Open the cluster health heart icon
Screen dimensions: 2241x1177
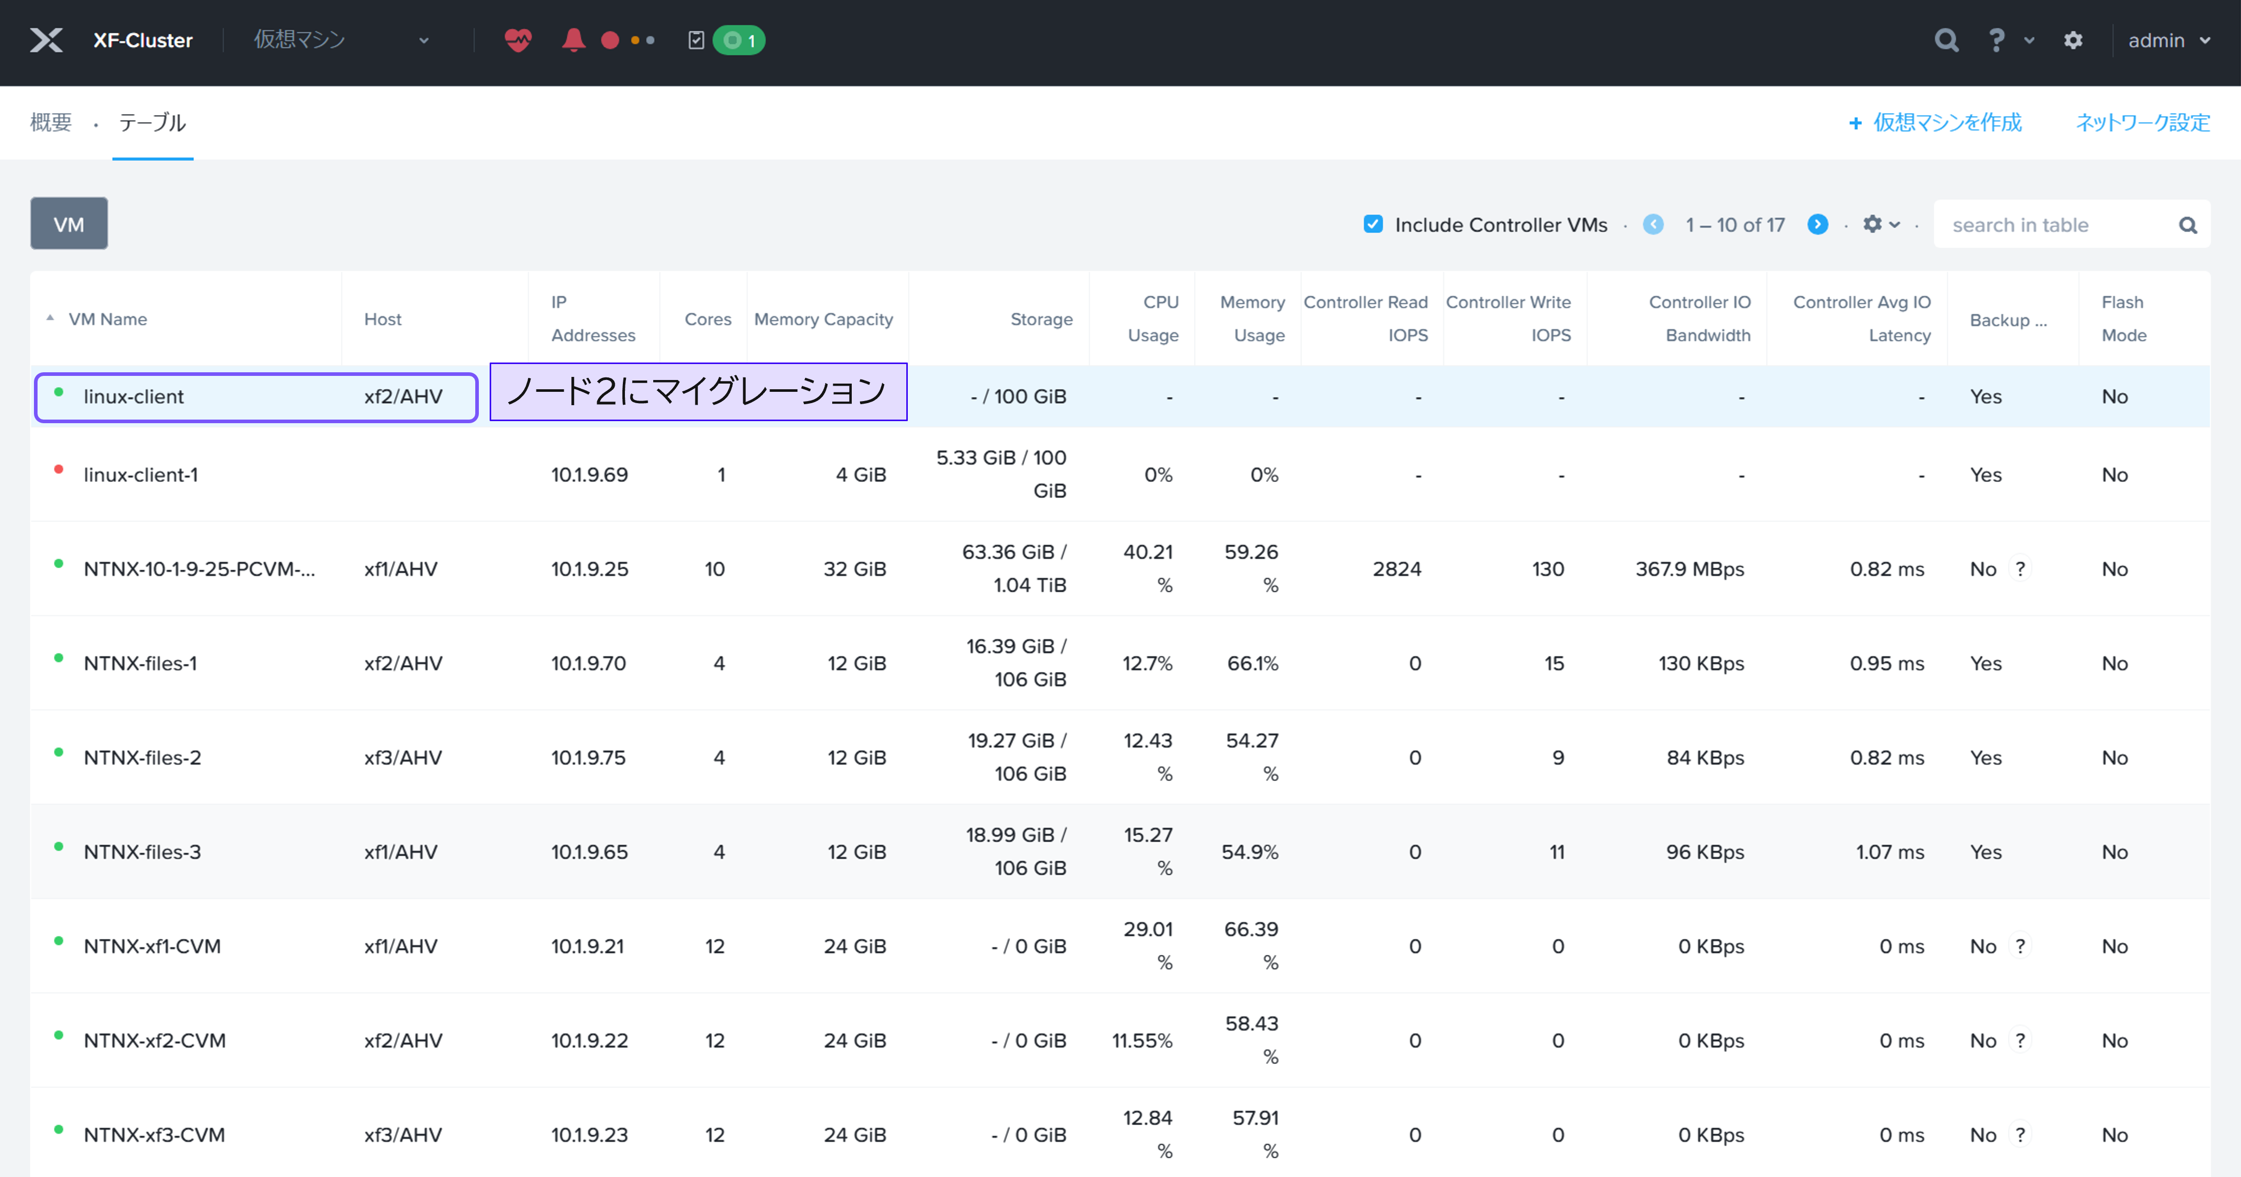[517, 40]
